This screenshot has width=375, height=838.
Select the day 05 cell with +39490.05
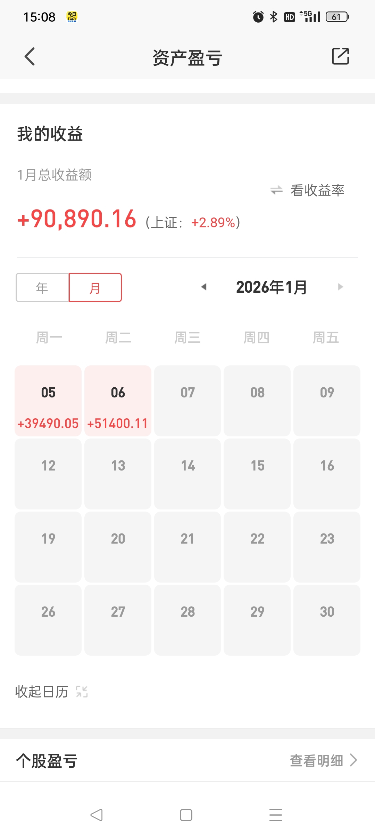pyautogui.click(x=48, y=401)
